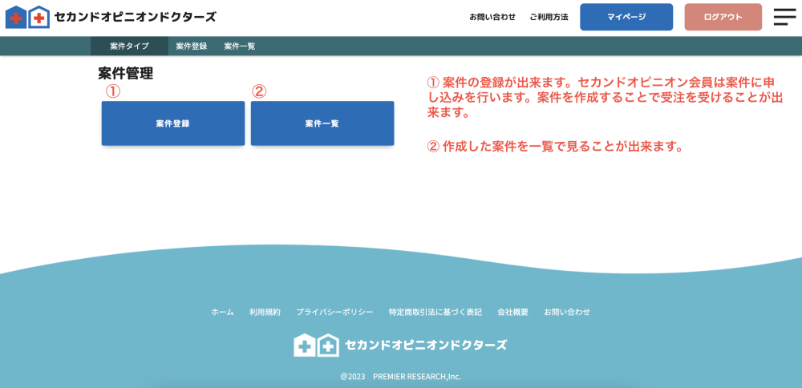Open ご利用方法 link
The image size is (802, 388).
[x=549, y=17]
